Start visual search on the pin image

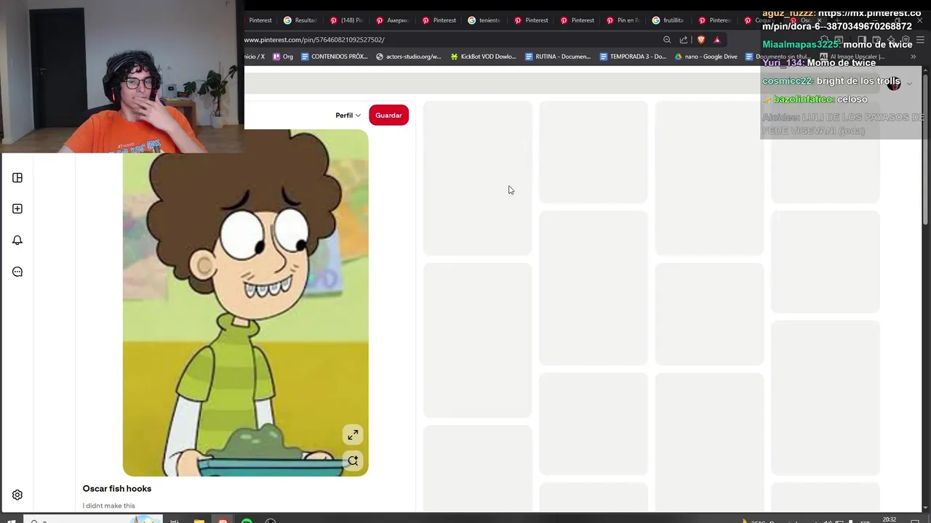(353, 461)
